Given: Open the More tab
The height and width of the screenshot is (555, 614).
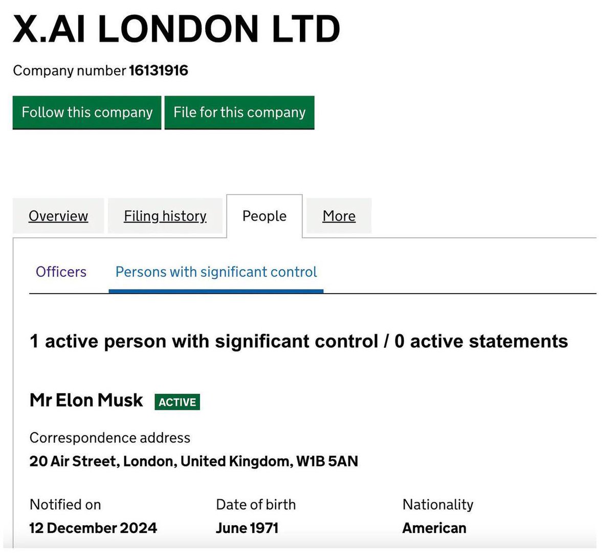Looking at the screenshot, I should 339,216.
